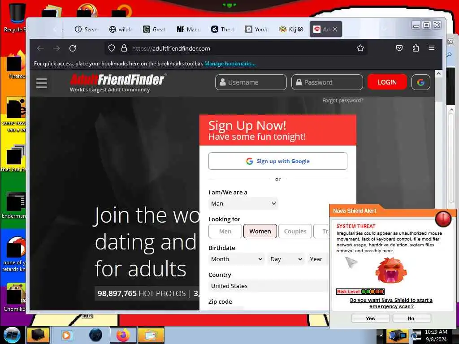Image resolution: width=459 pixels, height=344 pixels.
Task: Select Couples under Looking for
Action: click(x=295, y=231)
